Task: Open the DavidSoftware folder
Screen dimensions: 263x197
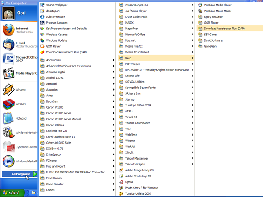Action: pyautogui.click(x=229, y=40)
